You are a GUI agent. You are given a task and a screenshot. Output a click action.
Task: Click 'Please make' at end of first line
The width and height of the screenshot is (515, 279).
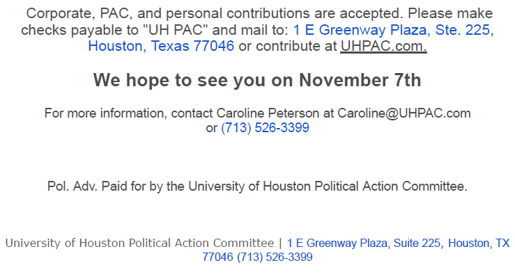click(450, 14)
